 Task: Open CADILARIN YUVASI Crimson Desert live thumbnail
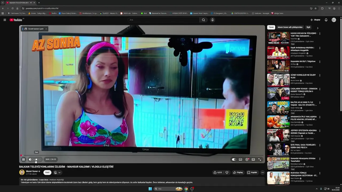[x=278, y=94]
